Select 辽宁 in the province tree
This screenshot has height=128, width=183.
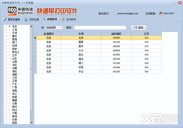(14, 55)
